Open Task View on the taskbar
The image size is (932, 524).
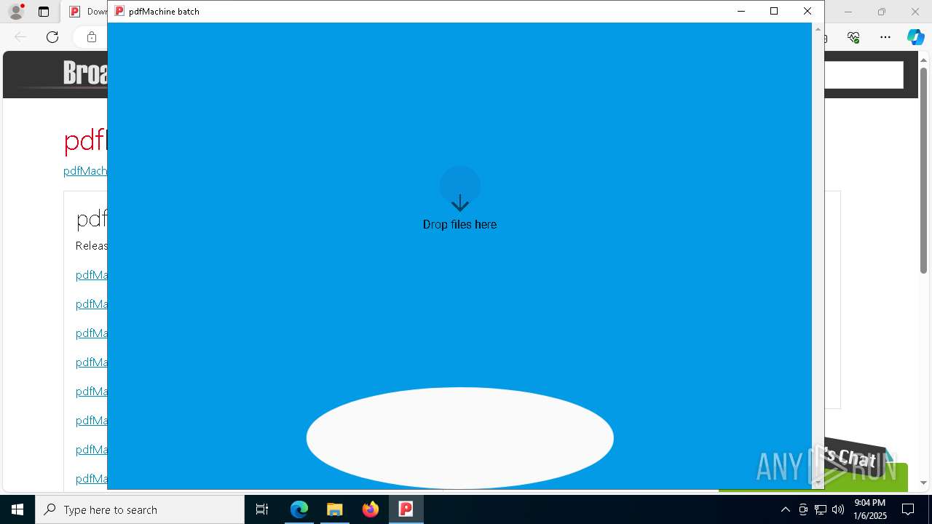tap(262, 509)
